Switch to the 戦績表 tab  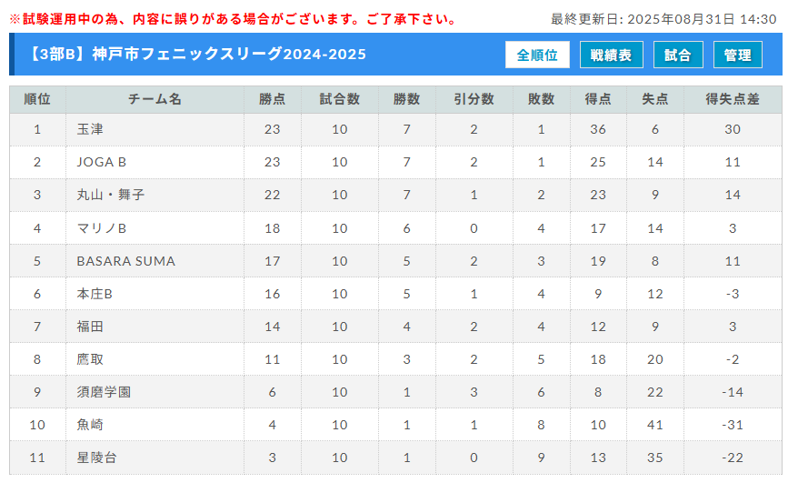611,55
